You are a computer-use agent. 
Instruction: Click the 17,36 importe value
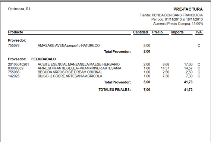tap(188, 64)
